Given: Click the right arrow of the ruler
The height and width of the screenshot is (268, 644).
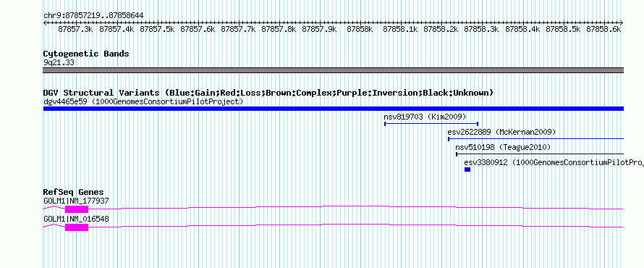Looking at the screenshot, I should click(622, 23).
